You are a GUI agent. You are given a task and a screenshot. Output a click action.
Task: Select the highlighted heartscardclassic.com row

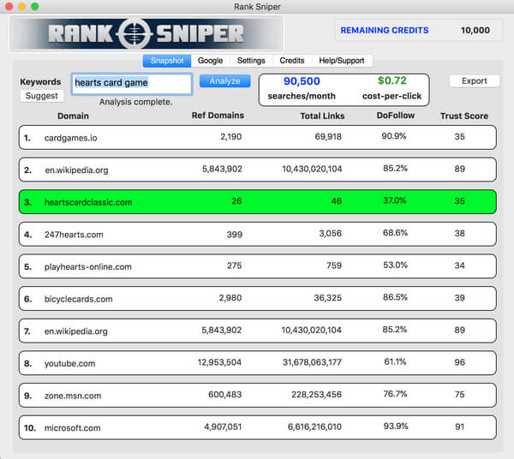point(258,202)
